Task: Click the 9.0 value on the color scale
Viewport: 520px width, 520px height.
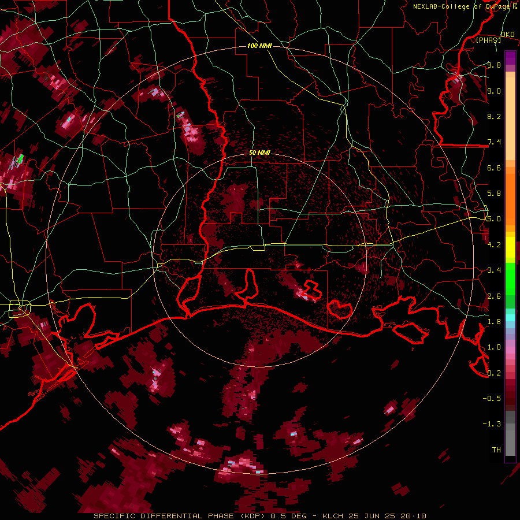Action: click(494, 91)
